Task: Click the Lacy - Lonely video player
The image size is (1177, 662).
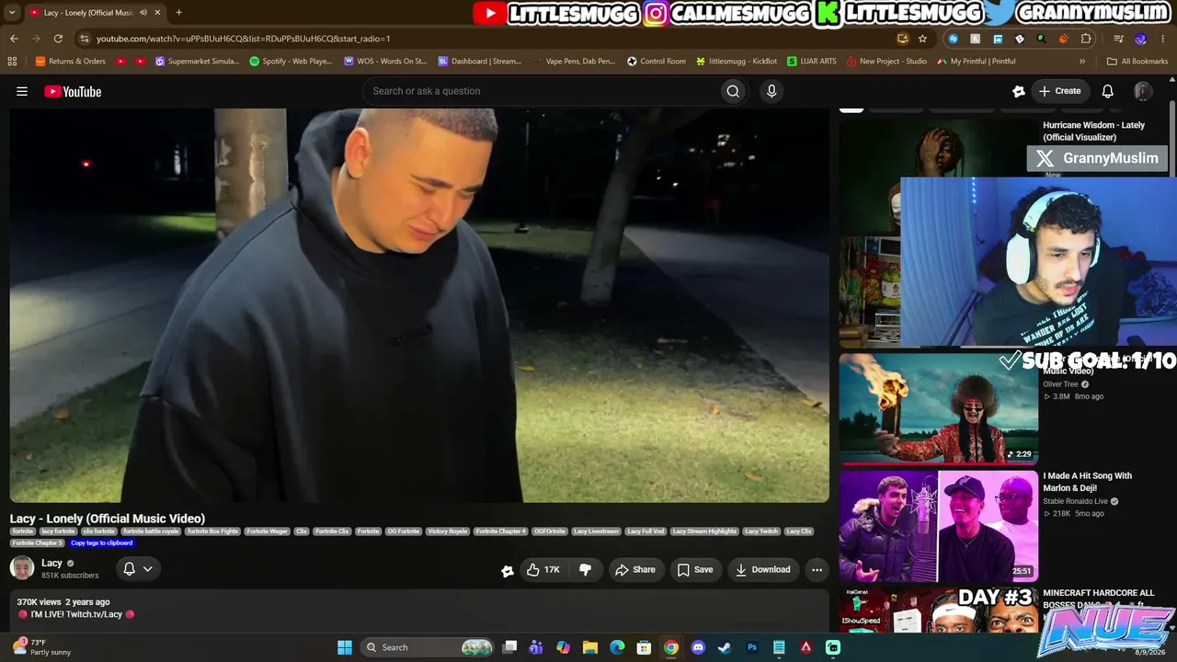Action: 419,305
